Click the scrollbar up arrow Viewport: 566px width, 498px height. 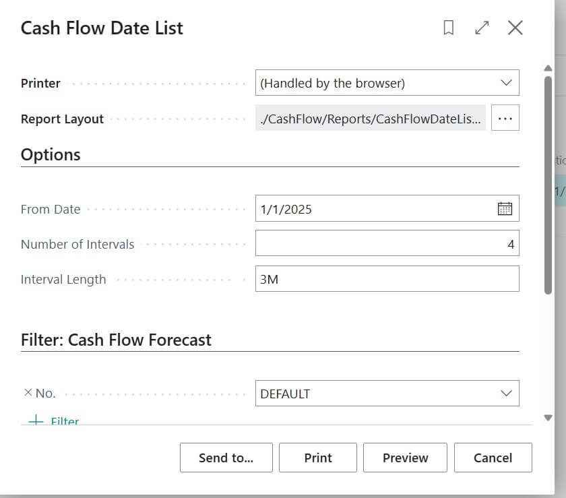pos(548,68)
